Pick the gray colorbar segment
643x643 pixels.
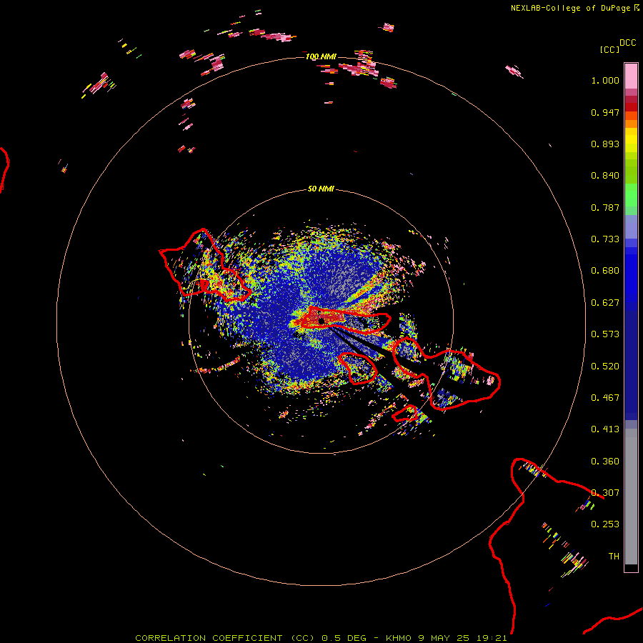[x=631, y=497]
